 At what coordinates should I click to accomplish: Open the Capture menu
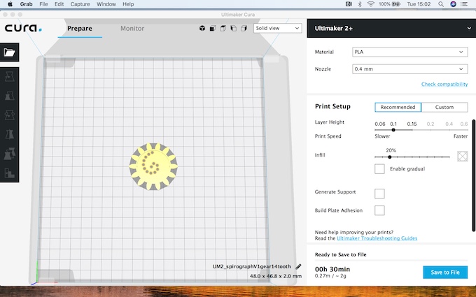80,4
